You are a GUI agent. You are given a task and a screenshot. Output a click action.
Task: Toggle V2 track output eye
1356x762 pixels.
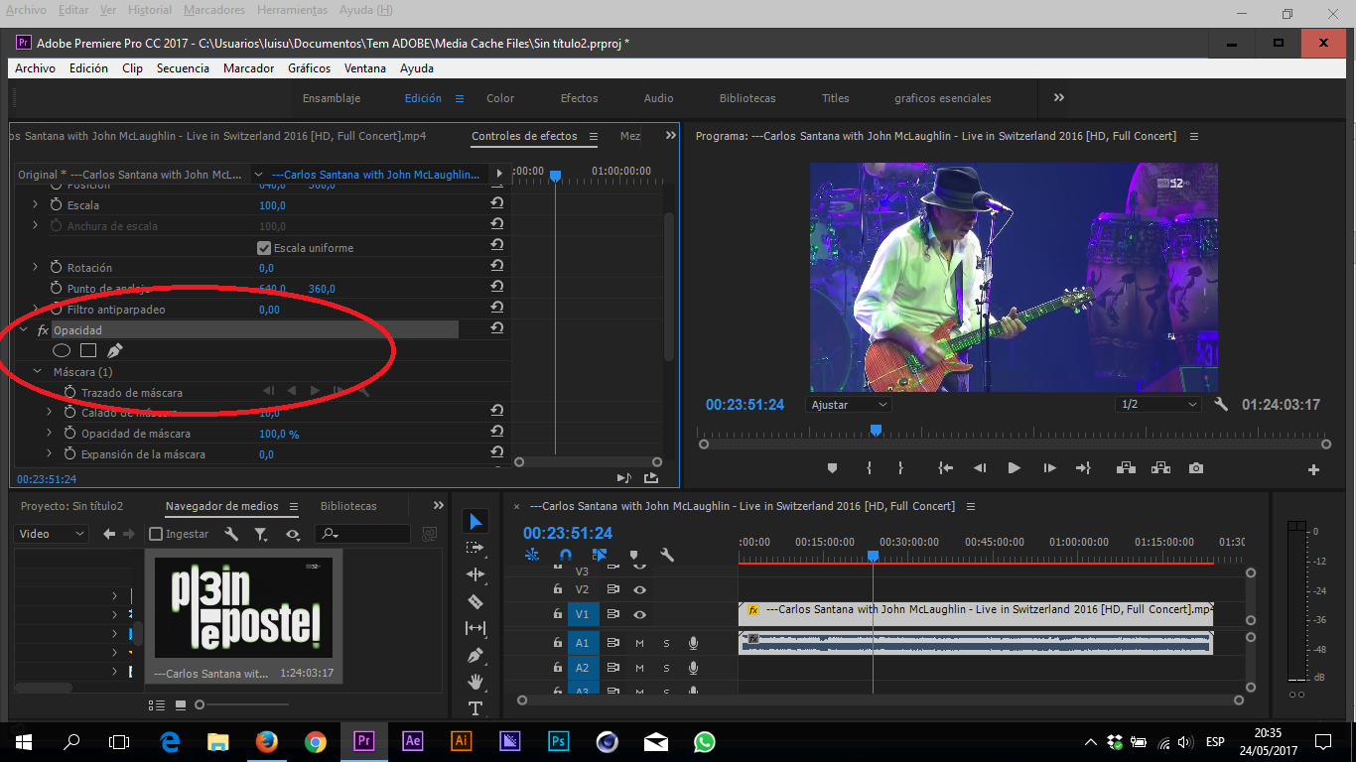tap(640, 589)
